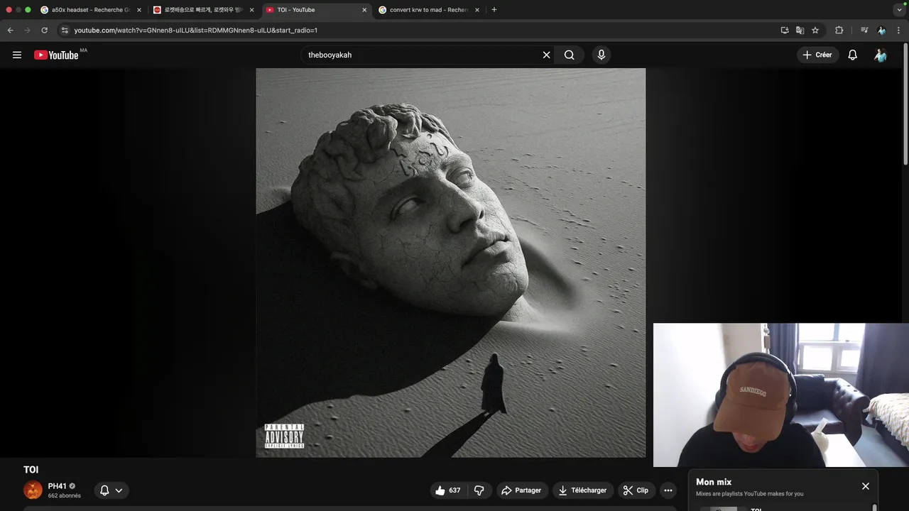The height and width of the screenshot is (511, 909).
Task: Like the video with thumbs up
Action: (447, 490)
